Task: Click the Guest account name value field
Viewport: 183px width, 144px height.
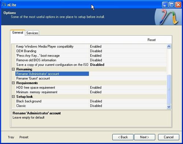Action: tap(128, 78)
